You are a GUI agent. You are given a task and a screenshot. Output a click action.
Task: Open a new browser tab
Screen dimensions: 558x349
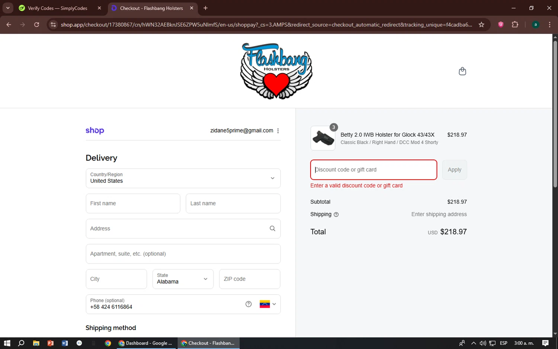205,8
